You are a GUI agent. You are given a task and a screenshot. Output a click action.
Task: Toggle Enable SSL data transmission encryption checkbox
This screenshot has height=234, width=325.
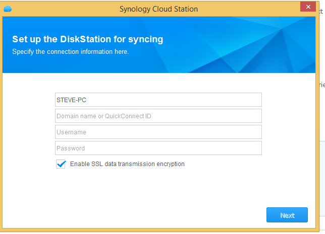click(x=61, y=164)
